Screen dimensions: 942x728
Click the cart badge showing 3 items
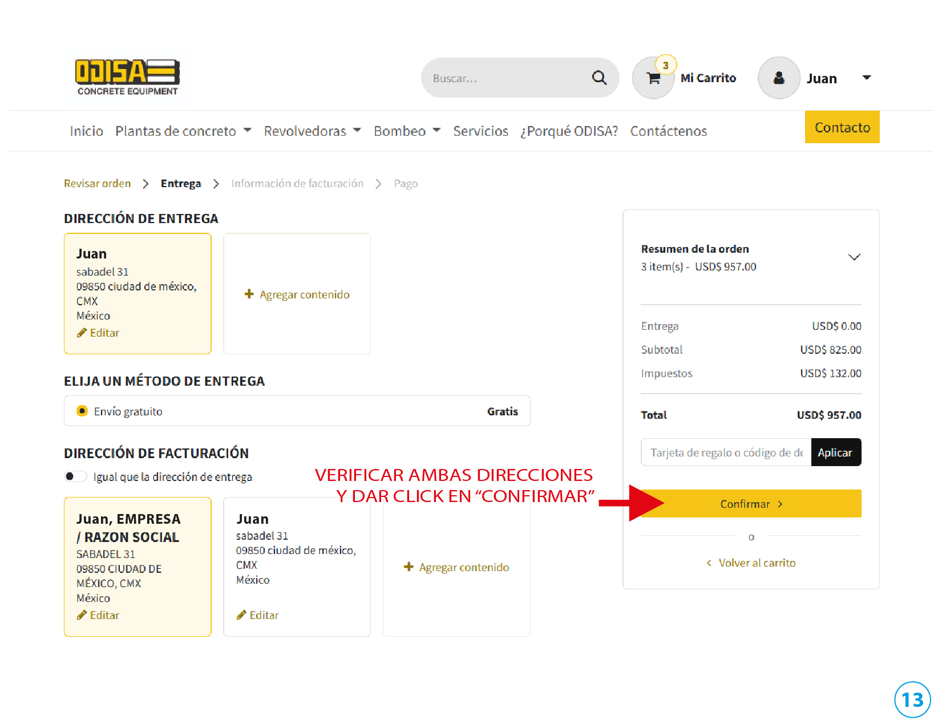coord(665,65)
